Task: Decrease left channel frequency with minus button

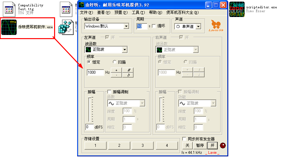Action: point(117,75)
